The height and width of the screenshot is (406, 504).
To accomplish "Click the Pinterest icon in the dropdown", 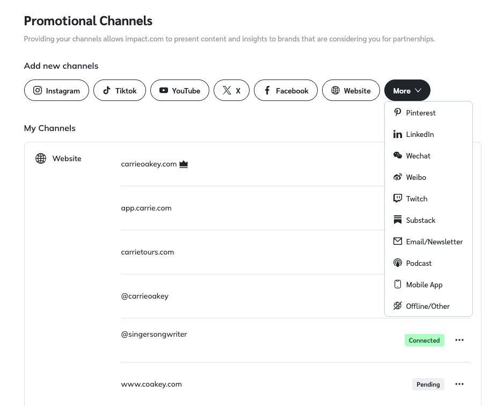I will pyautogui.click(x=398, y=112).
